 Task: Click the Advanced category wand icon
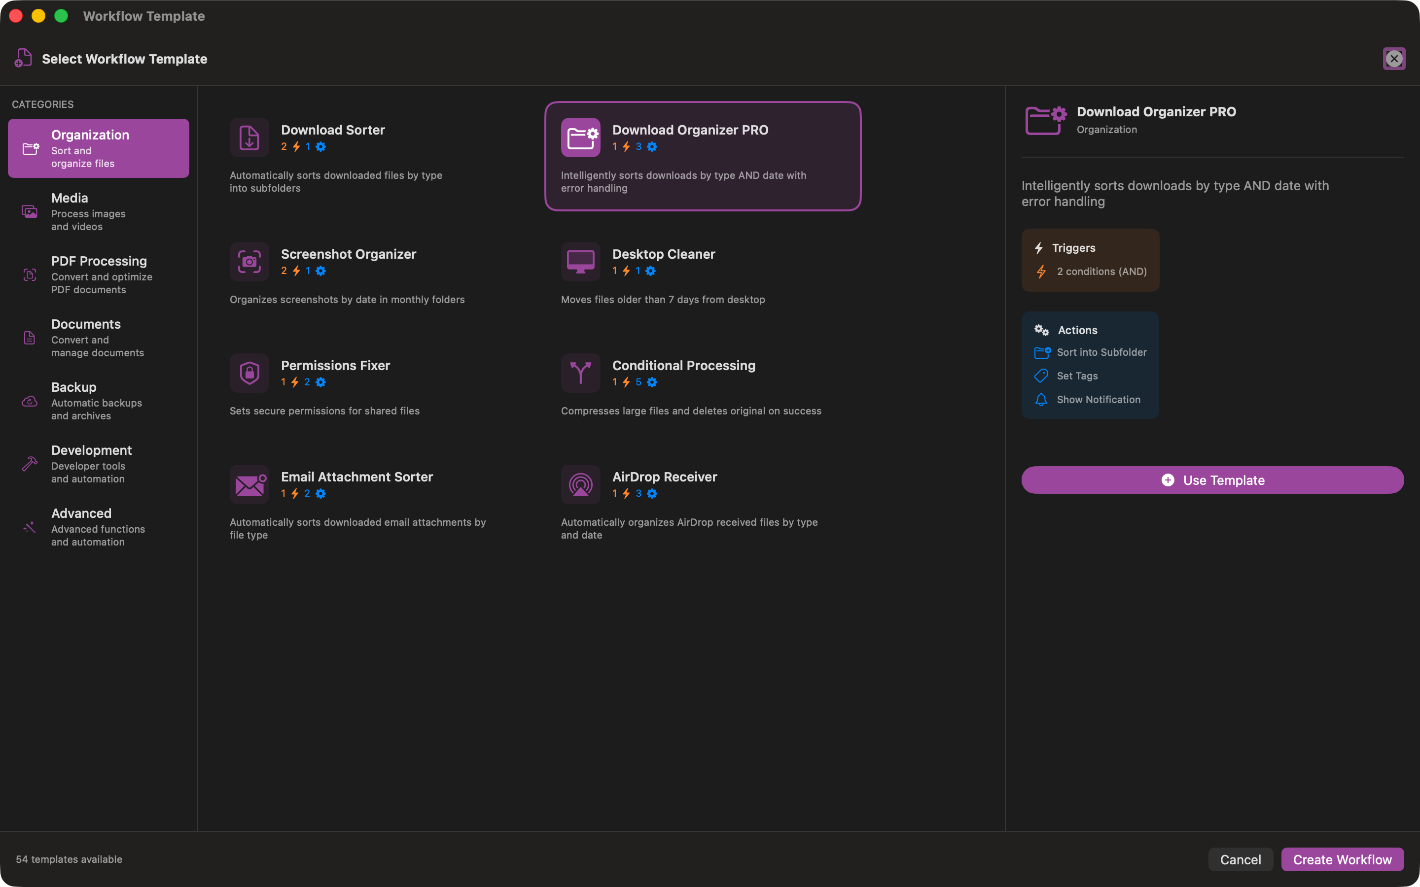[30, 527]
